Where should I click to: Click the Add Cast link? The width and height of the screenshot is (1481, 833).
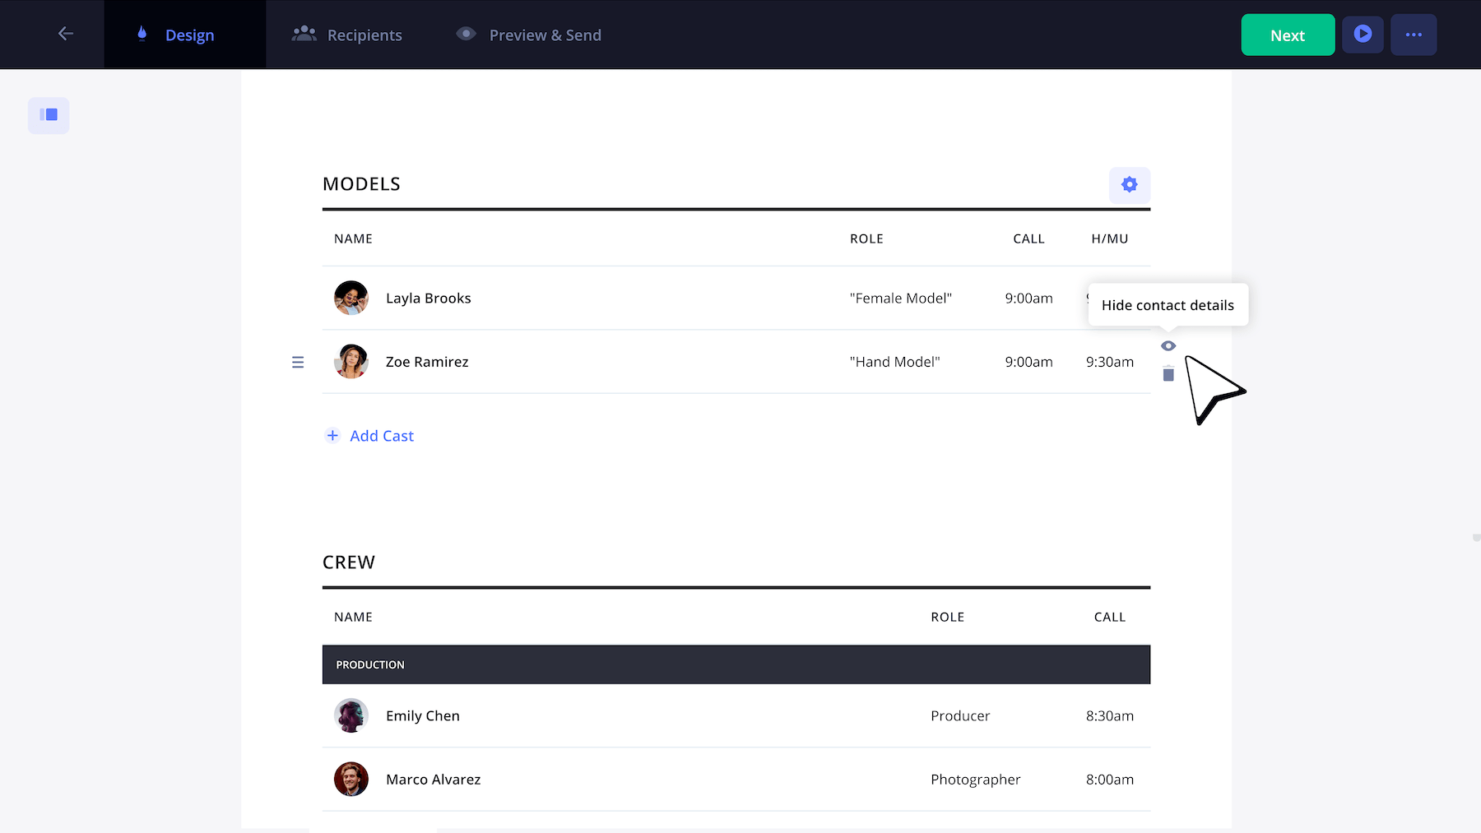[370, 436]
